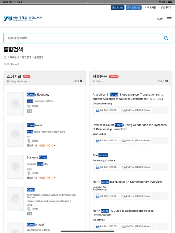Click URL badge under Korean Culture and Information Service
The width and height of the screenshot is (175, 233).
pyautogui.click(x=29, y=214)
